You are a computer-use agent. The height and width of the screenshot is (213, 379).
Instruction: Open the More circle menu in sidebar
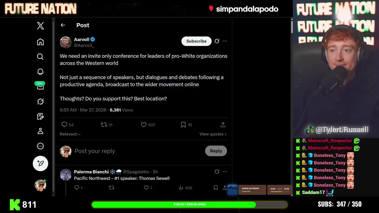pyautogui.click(x=40, y=146)
